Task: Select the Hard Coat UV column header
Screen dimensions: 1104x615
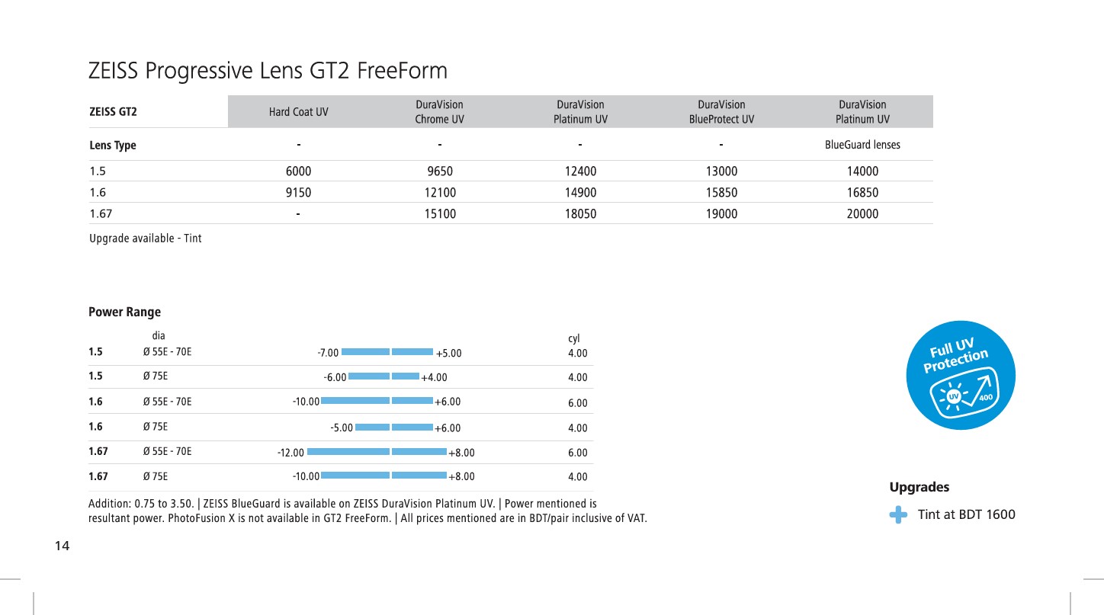Action: coord(299,112)
